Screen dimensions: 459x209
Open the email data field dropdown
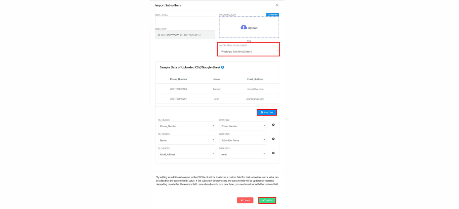click(243, 154)
